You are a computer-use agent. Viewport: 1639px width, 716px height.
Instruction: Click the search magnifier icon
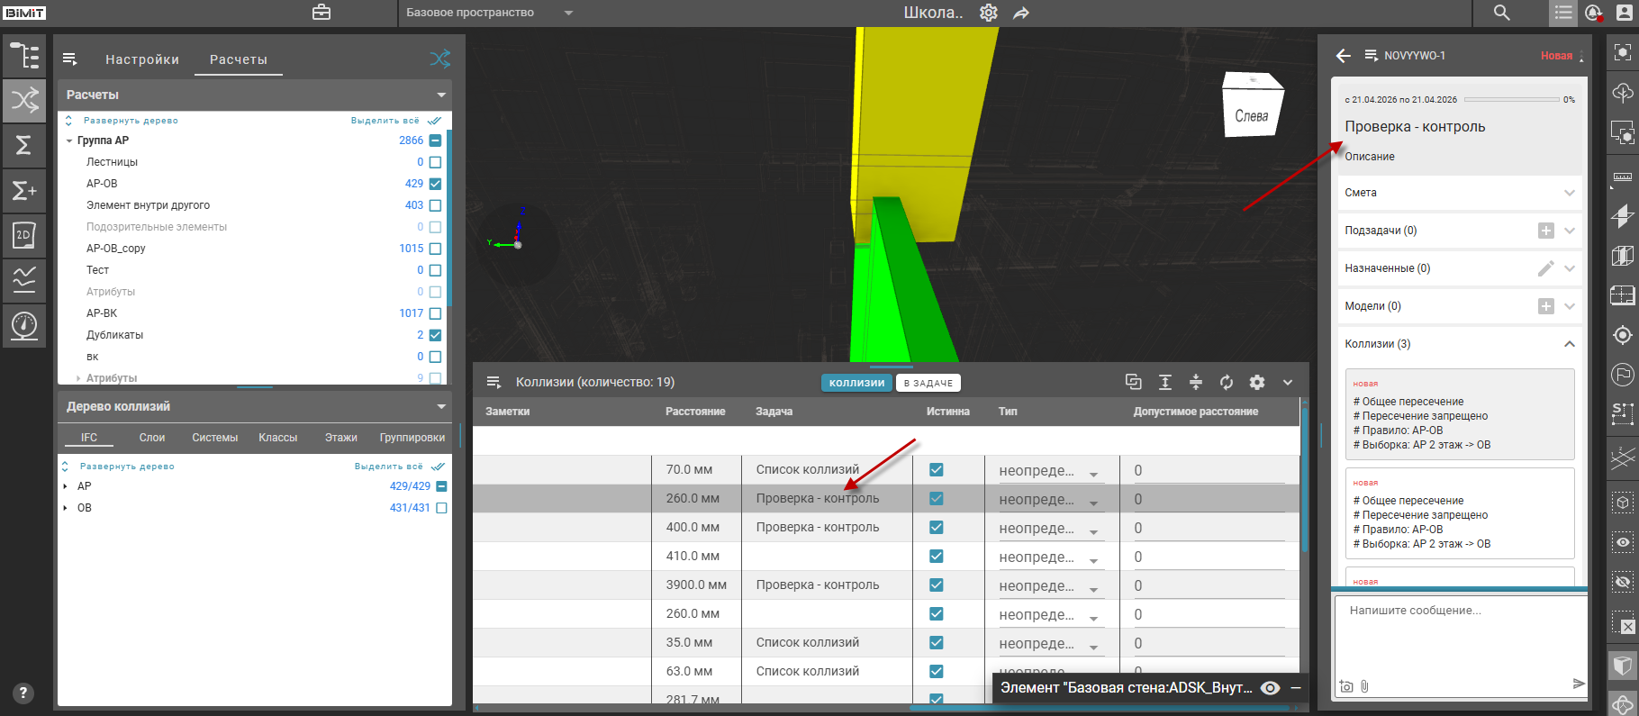coord(1502,13)
